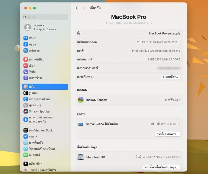Click the 'จอภาพ Retina ในตัวเครื่อง' label
Viewport: 208px width, 174px height.
[x=102, y=124]
